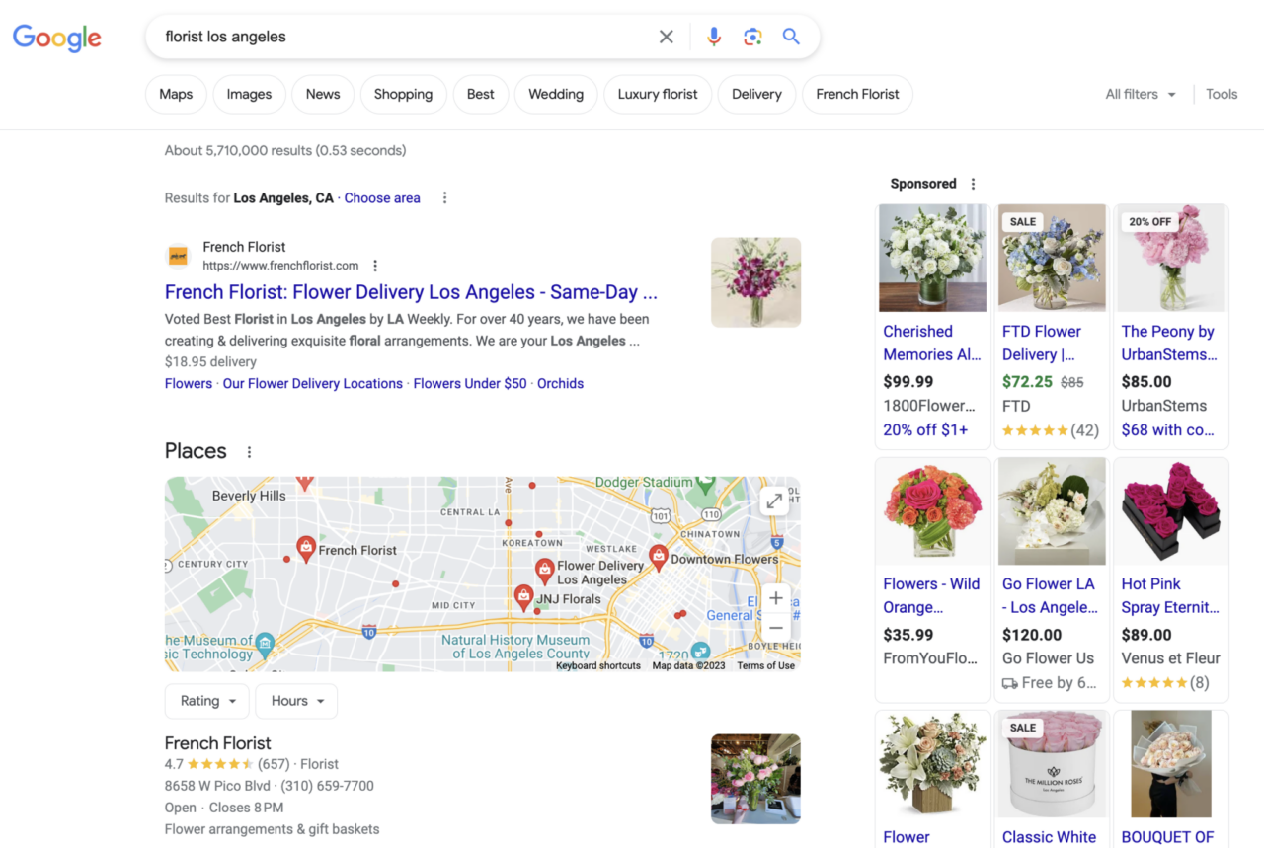Open the All filters dropdown
The image size is (1264, 848).
[x=1141, y=94]
